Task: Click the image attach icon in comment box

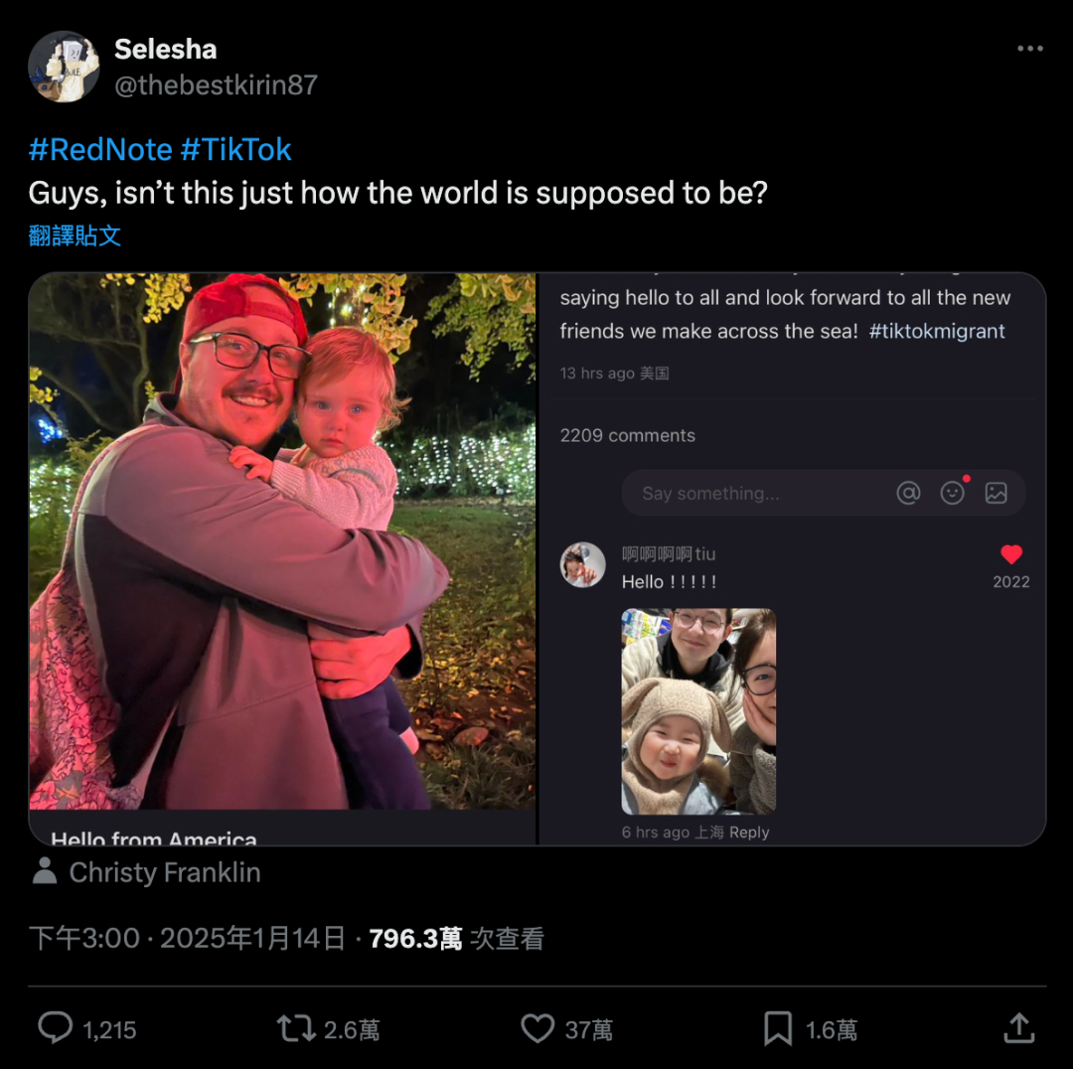Action: pos(996,493)
